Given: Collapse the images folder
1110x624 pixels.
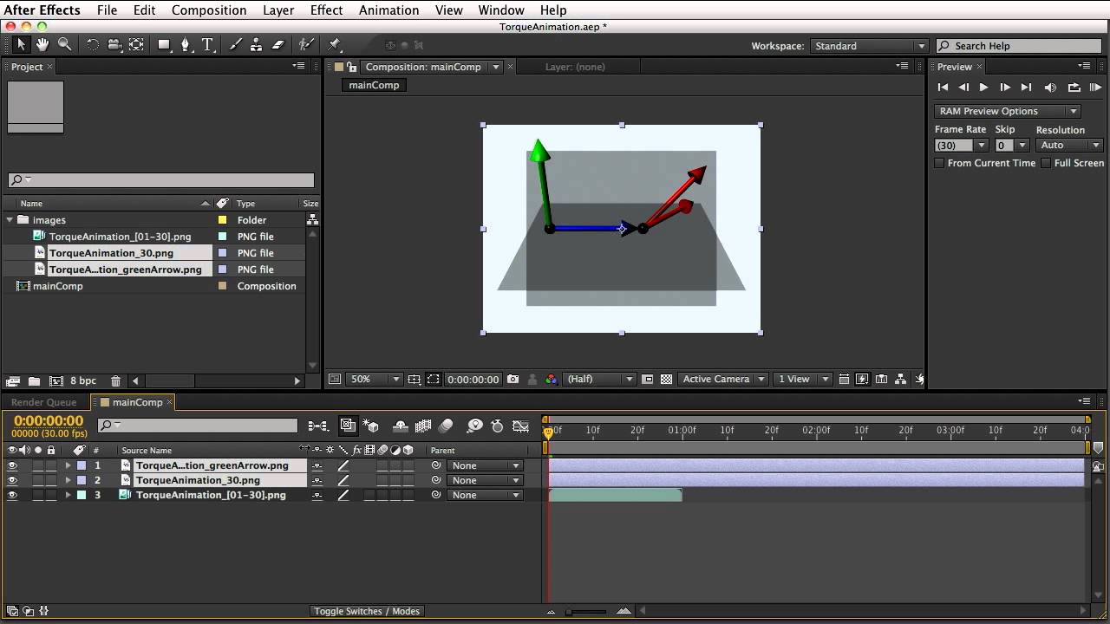Looking at the screenshot, I should (10, 219).
